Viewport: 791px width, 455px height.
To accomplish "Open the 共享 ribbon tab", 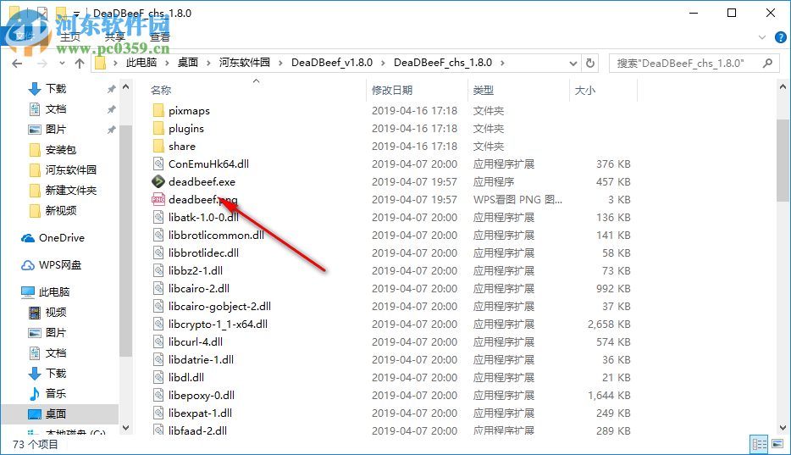I will click(x=114, y=36).
